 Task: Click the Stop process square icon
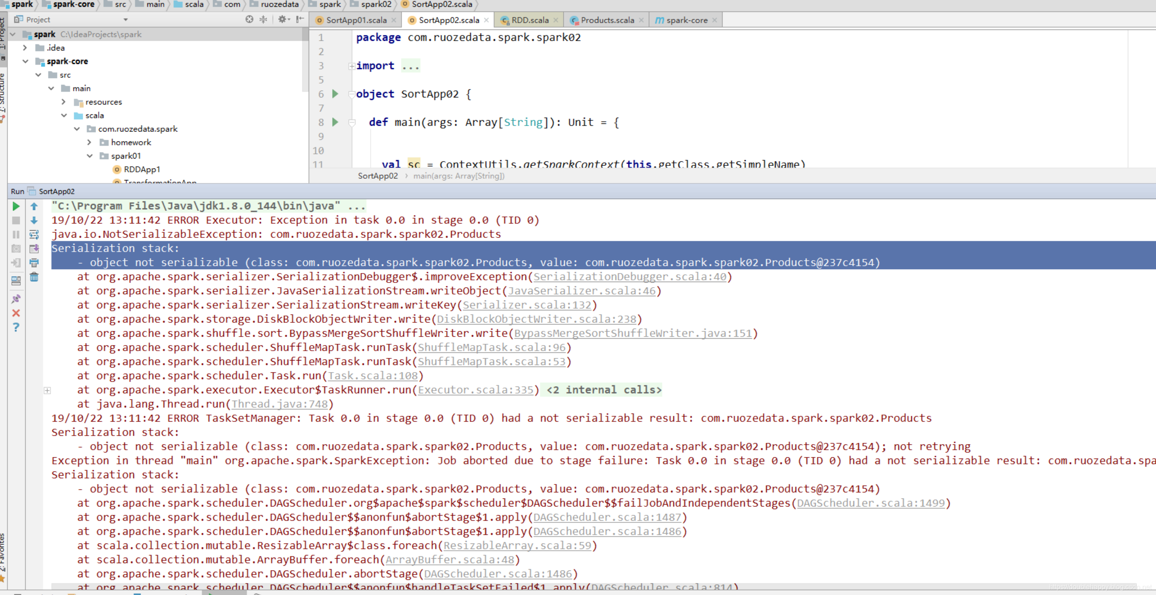(16, 220)
